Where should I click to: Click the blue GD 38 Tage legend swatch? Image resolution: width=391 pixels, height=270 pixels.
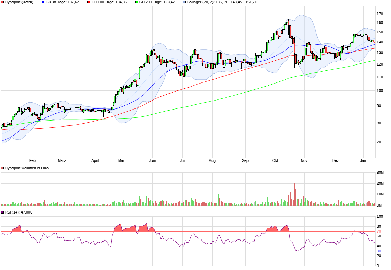43,2
